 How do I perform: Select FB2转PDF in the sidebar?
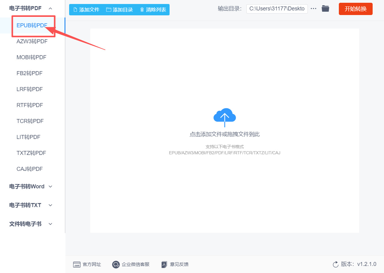coord(29,73)
